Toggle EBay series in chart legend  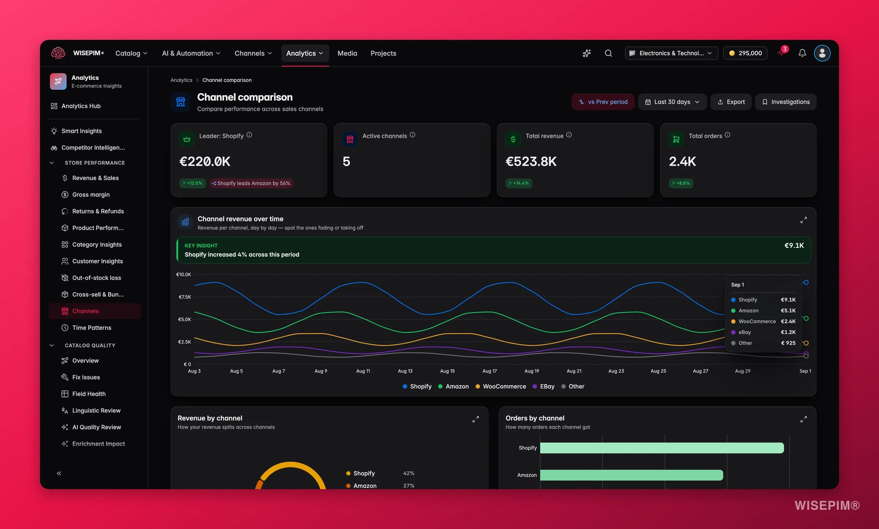544,386
